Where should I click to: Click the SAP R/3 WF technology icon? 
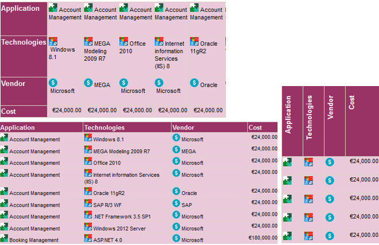(x=88, y=204)
